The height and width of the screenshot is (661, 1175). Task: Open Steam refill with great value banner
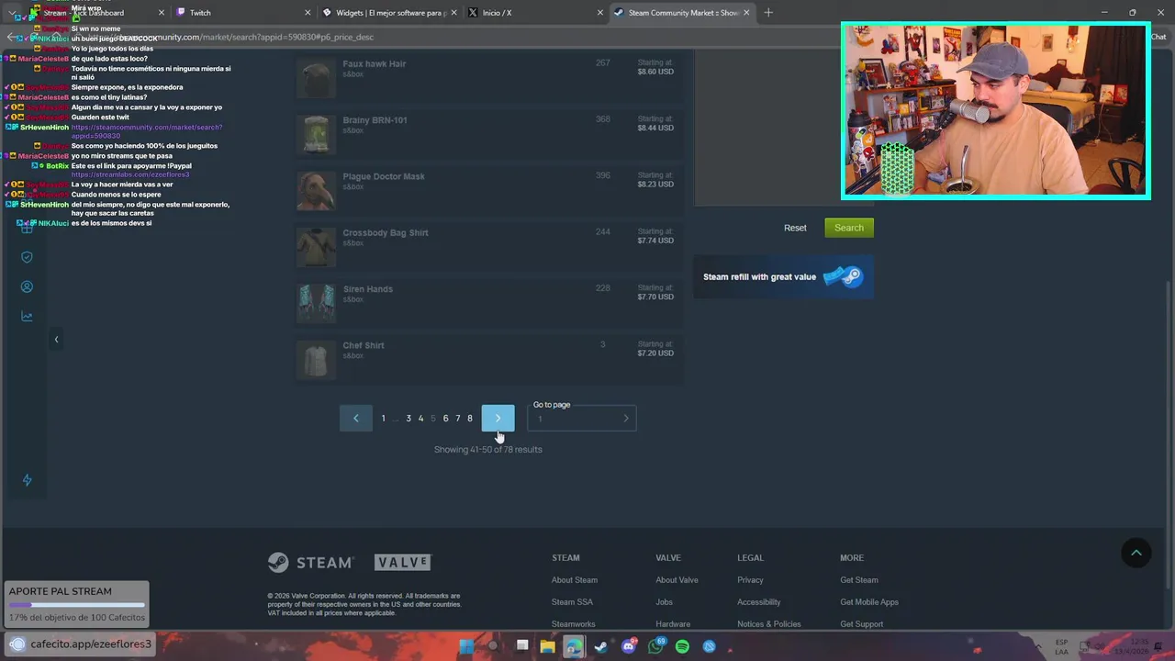pyautogui.click(x=782, y=276)
